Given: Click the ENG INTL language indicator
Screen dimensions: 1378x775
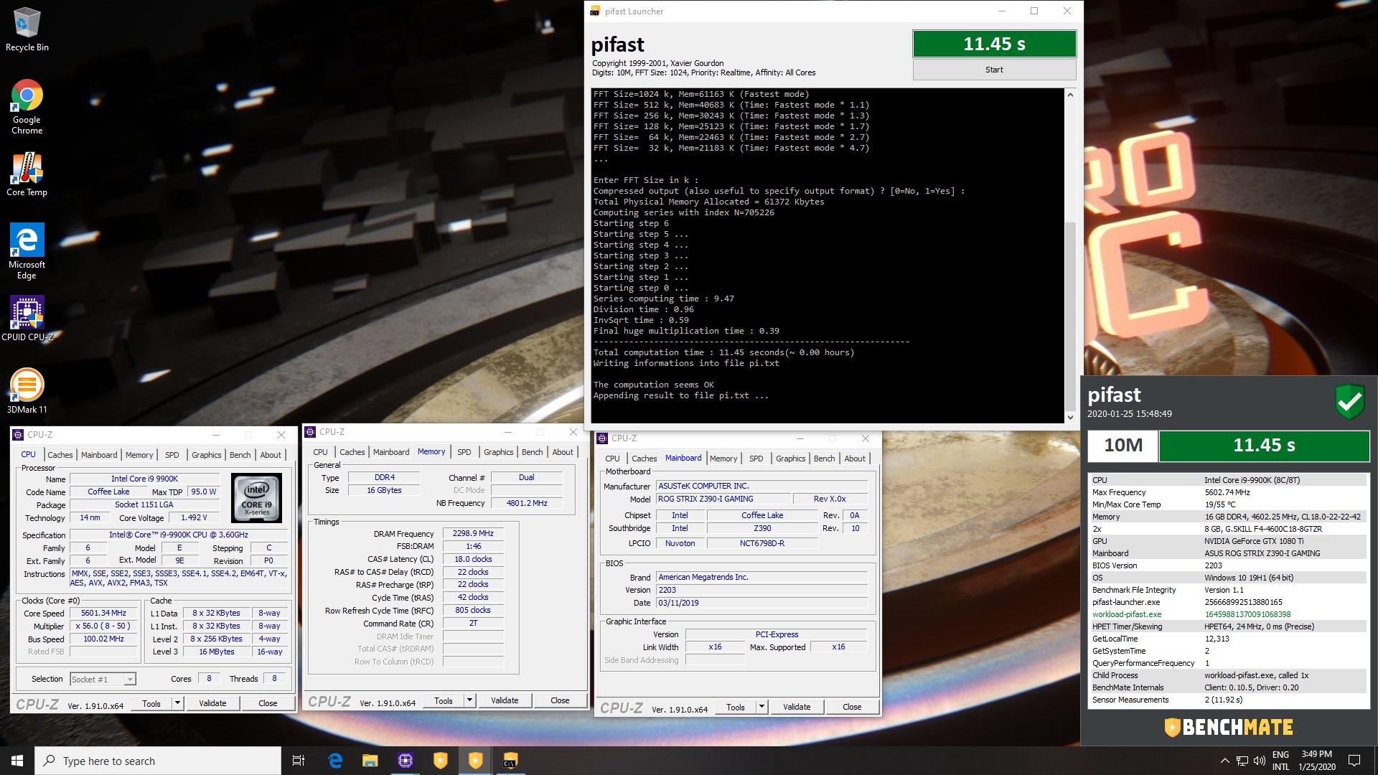Looking at the screenshot, I should tap(1280, 761).
